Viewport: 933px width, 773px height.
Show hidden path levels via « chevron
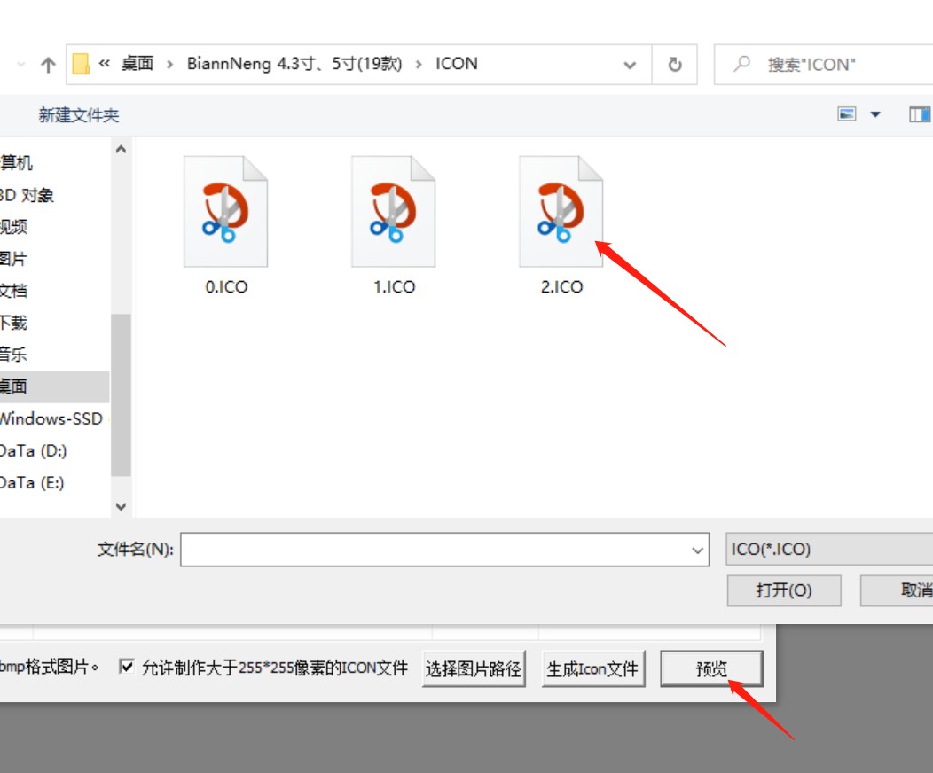pyautogui.click(x=104, y=63)
